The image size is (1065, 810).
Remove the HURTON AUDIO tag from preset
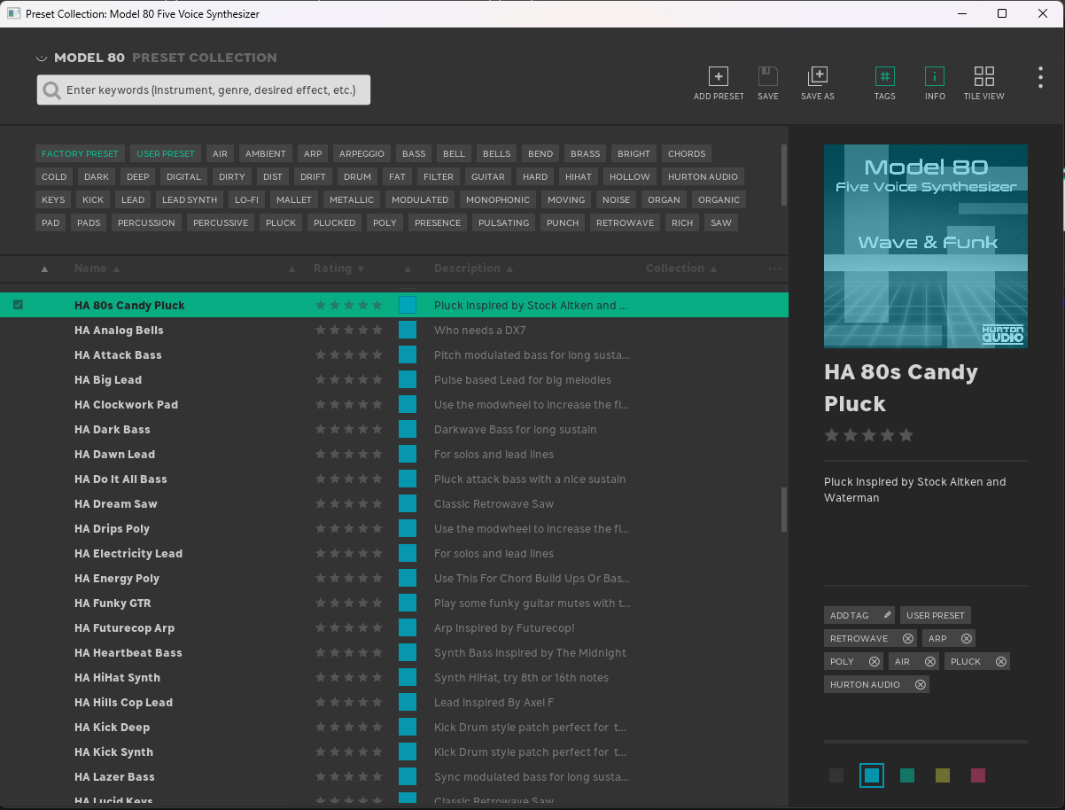tap(921, 684)
